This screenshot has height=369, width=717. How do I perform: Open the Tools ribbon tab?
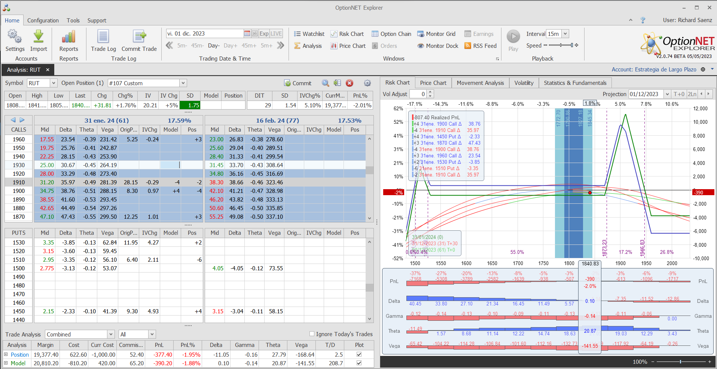pos(73,21)
